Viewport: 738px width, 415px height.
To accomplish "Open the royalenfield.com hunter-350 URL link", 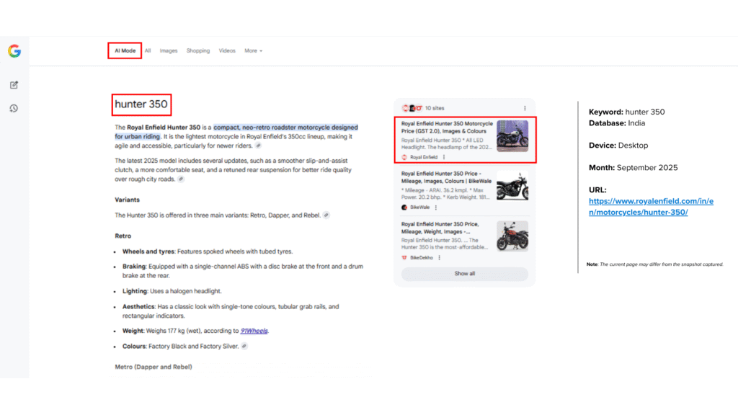I will click(650, 207).
